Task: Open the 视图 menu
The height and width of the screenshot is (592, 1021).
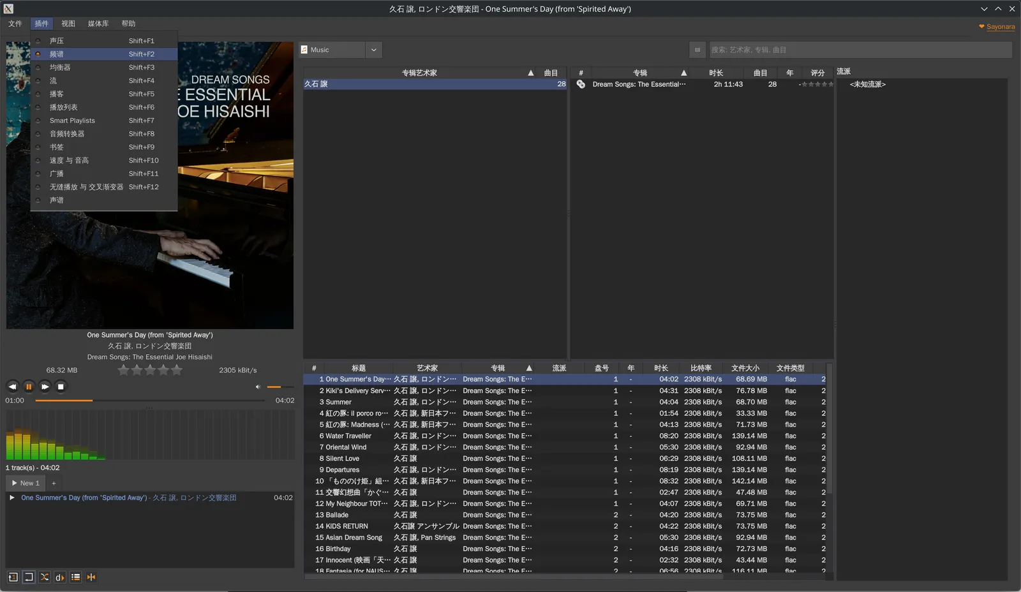Action: (x=68, y=24)
